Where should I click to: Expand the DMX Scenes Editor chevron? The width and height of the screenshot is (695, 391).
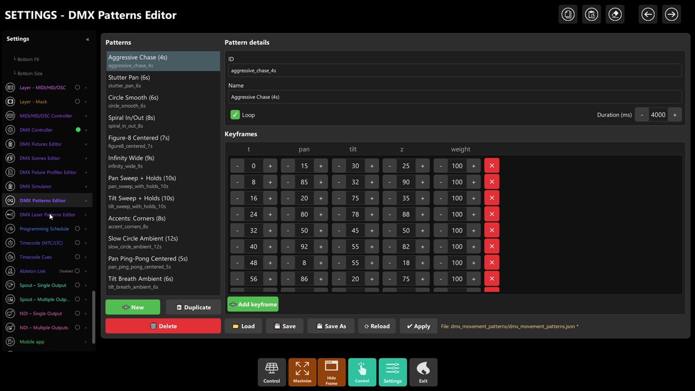[x=86, y=158]
